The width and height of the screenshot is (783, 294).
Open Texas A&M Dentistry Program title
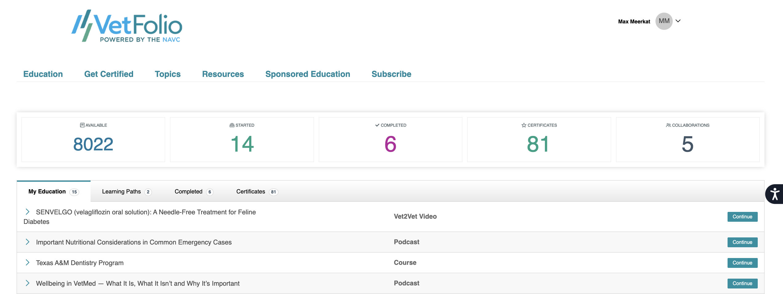tap(80, 263)
